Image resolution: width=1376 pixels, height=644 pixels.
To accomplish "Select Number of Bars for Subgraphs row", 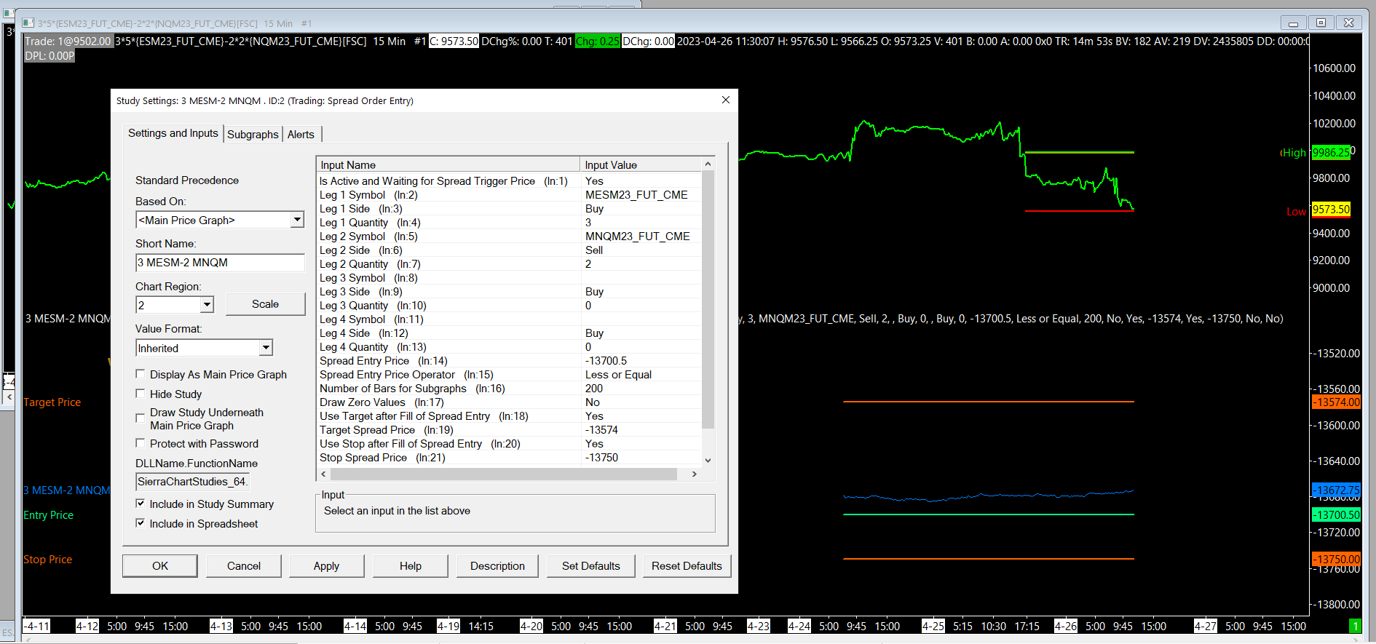I will pos(510,389).
